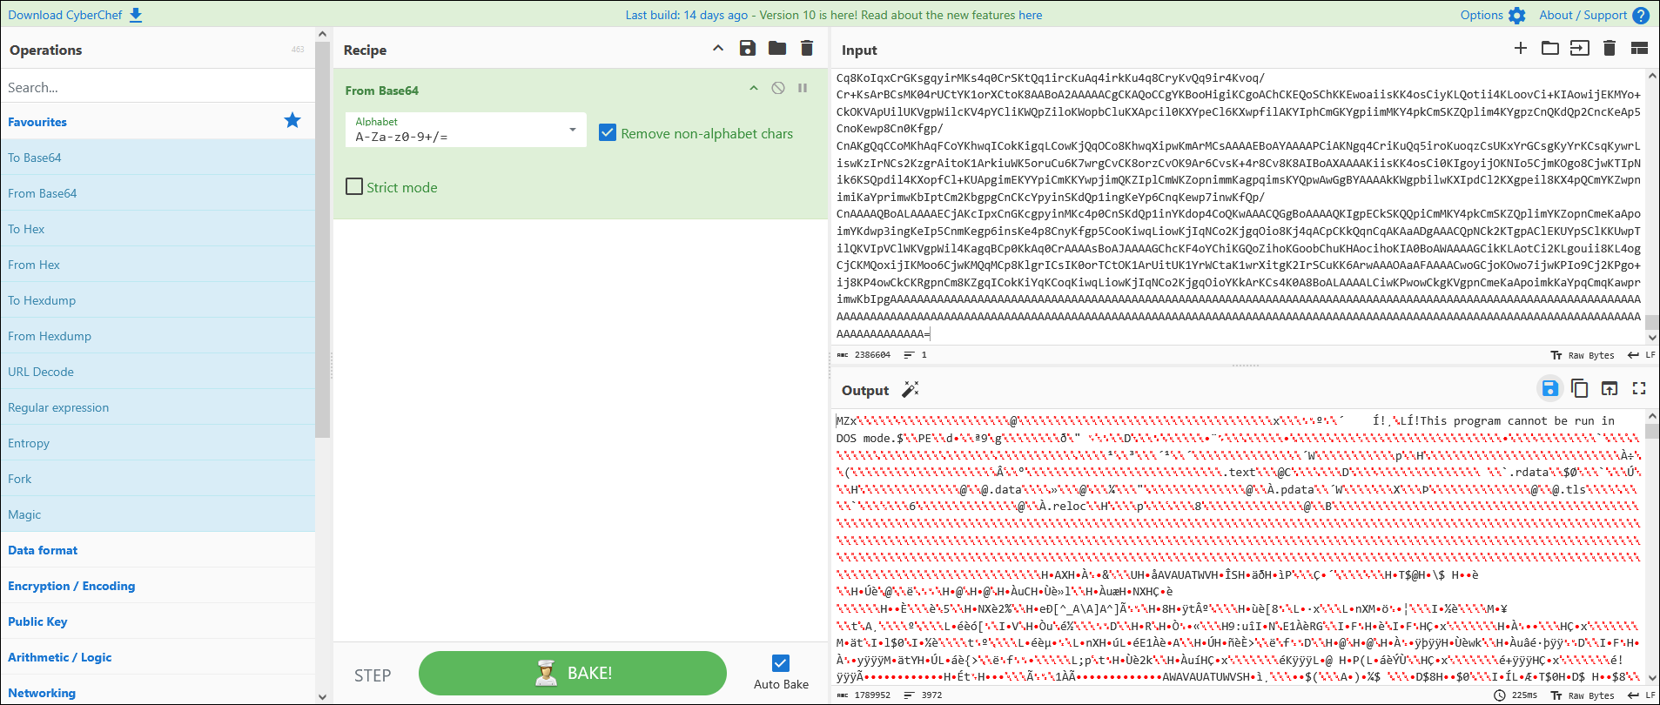Screen dimensions: 1660x705
Task: Load a recipe via the folder icon
Action: (x=777, y=49)
